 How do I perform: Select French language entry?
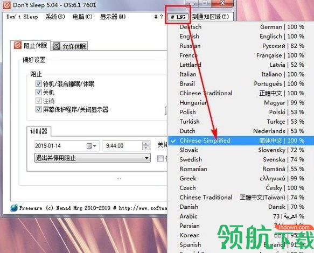point(241,55)
